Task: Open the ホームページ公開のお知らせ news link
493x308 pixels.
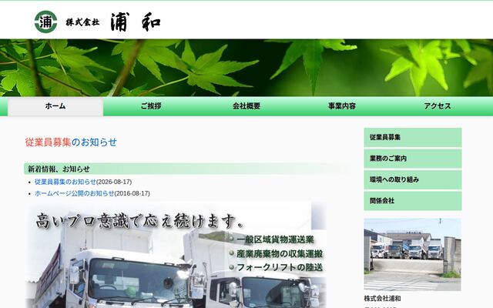Action: pos(75,193)
